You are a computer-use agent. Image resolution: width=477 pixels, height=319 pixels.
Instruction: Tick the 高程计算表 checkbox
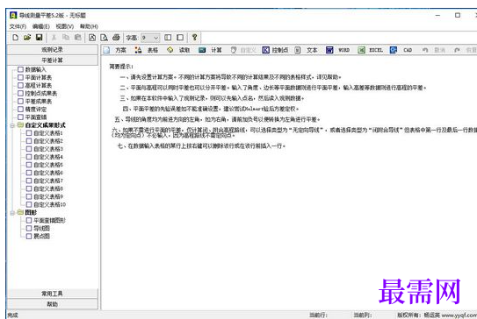pyautogui.click(x=21, y=85)
